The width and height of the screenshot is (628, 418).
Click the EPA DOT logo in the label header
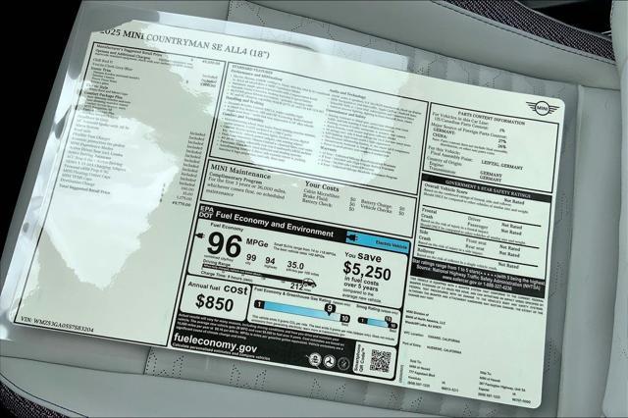click(206, 212)
